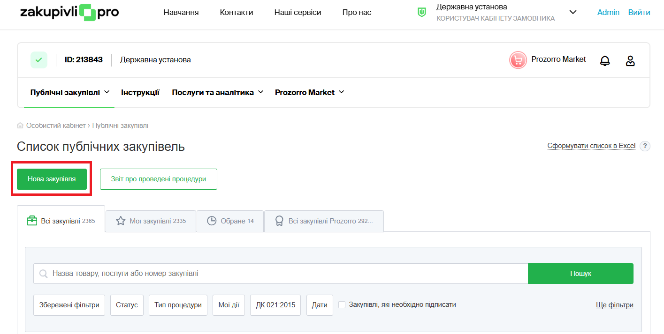The height and width of the screenshot is (334, 664).
Task: Switch to the Мої закупівлі tab
Action: [151, 221]
